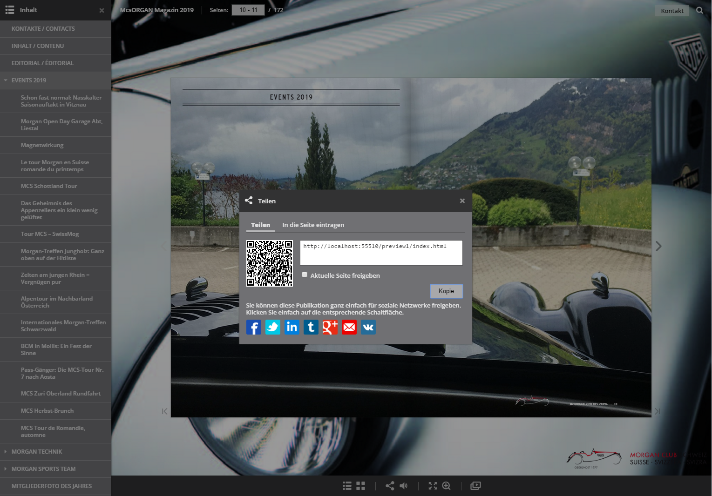Click the page number input field
The height and width of the screenshot is (496, 712).
tap(248, 10)
